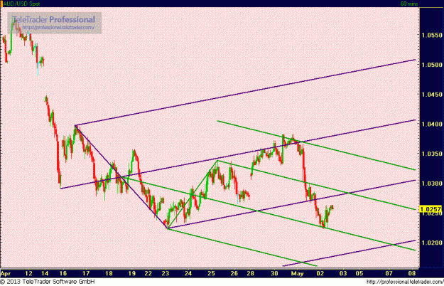Click the highlighted current price 1.0257
The height and width of the screenshot is (286, 444).
click(x=431, y=209)
